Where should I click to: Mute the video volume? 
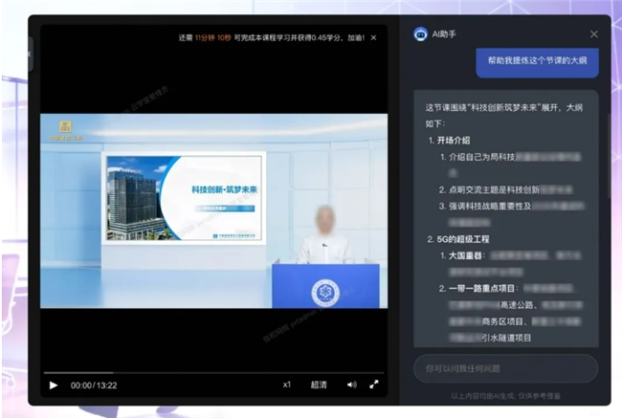click(x=351, y=385)
